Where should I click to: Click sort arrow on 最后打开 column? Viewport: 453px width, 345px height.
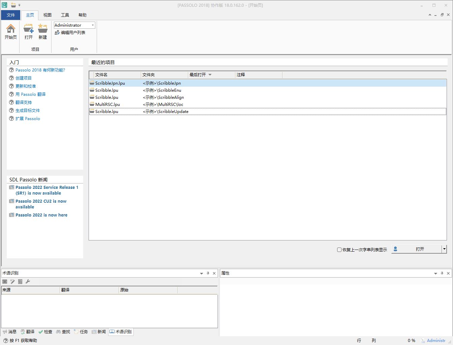click(210, 75)
